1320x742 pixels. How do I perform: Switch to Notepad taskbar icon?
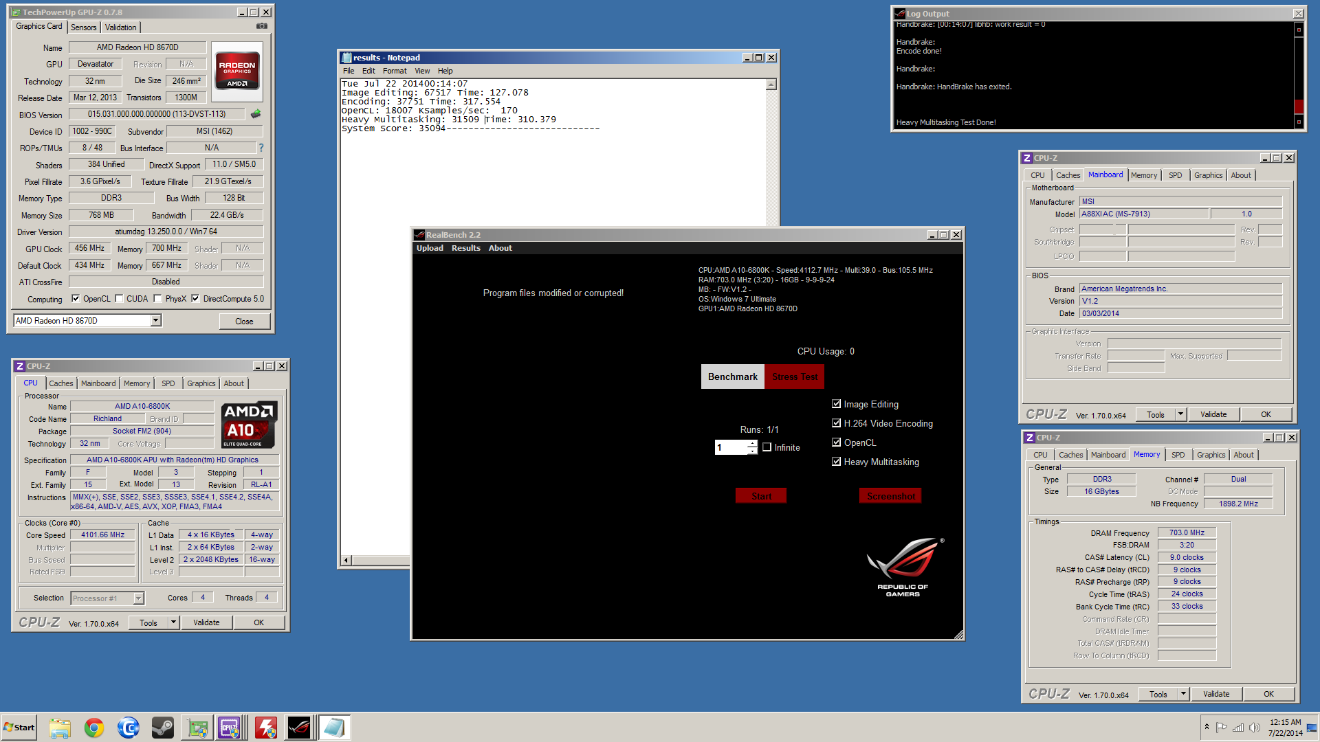coord(334,728)
